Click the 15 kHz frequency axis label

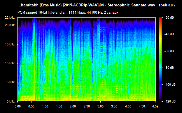(10, 44)
